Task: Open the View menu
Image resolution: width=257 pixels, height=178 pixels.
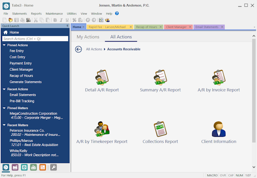Action: tap(84, 14)
